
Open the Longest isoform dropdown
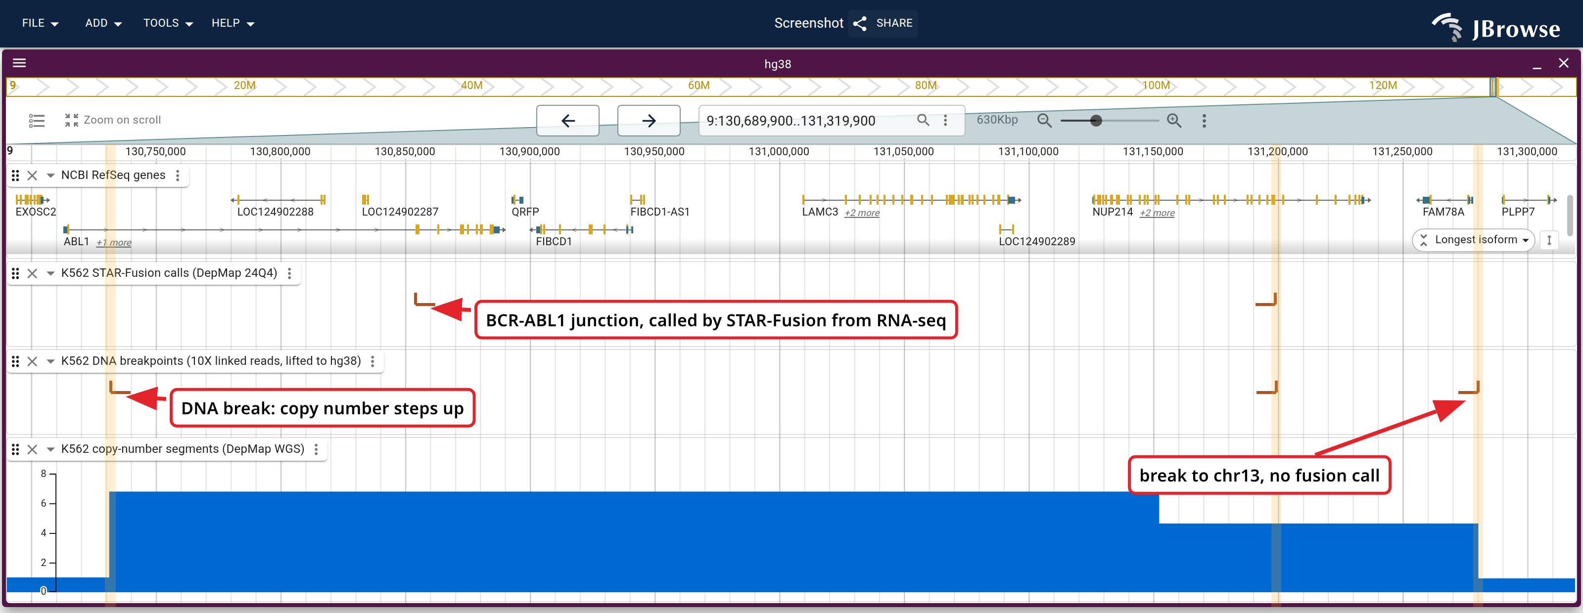[1473, 240]
